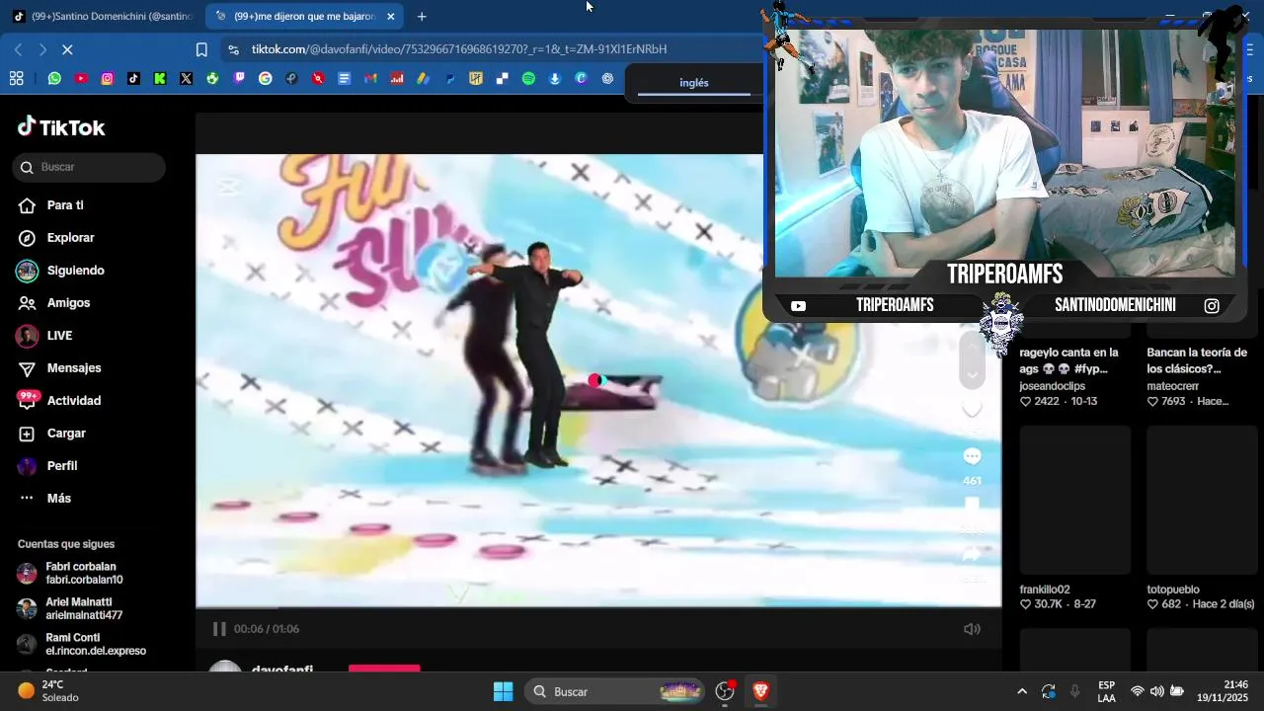Open the Windows Start menu
The width and height of the screenshot is (1264, 711).
pos(503,691)
